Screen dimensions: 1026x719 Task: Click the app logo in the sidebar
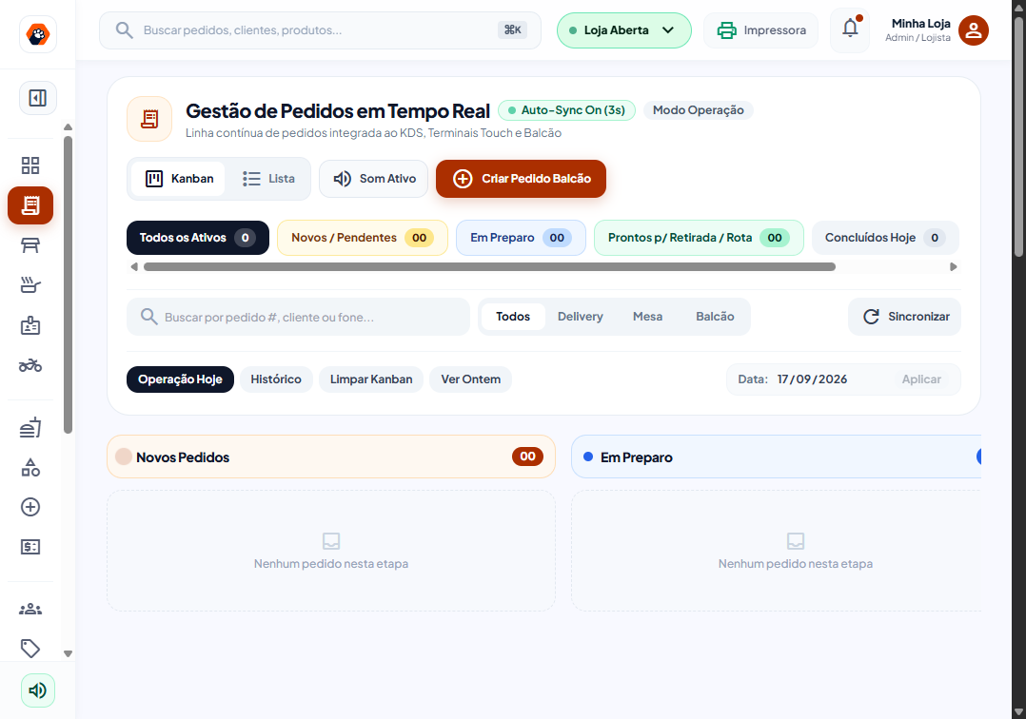pos(38,34)
